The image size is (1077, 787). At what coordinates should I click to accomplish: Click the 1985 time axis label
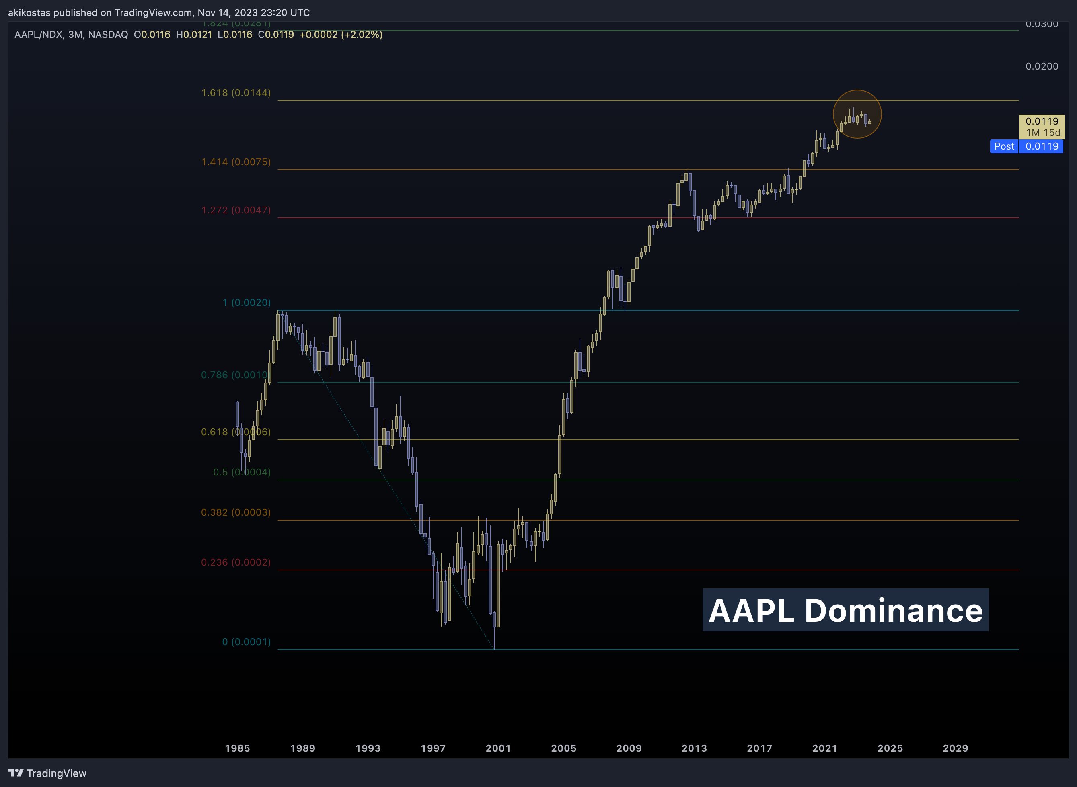(237, 748)
